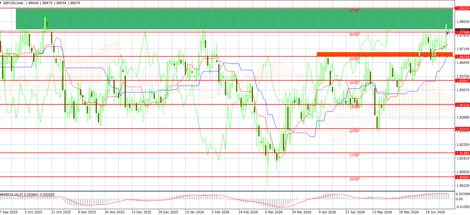
Task: Click the 1.80664 red price tag
Action: [462, 177]
